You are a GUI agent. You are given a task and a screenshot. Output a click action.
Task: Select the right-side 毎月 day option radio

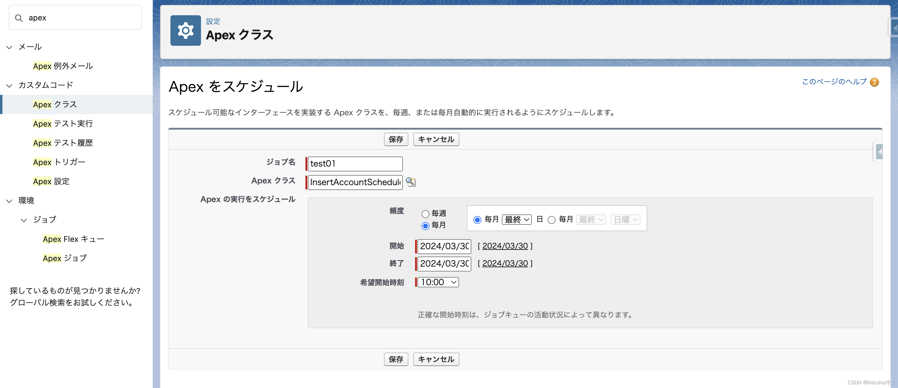[552, 220]
